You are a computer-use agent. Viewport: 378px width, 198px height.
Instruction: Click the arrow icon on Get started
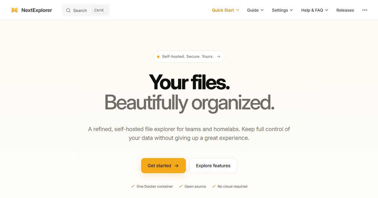point(177,166)
